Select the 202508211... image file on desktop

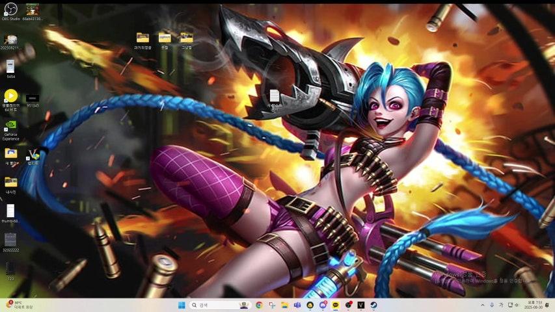click(x=10, y=42)
